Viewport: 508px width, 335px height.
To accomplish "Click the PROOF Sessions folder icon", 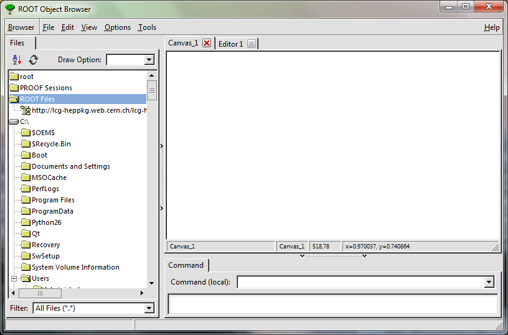I will (14, 87).
